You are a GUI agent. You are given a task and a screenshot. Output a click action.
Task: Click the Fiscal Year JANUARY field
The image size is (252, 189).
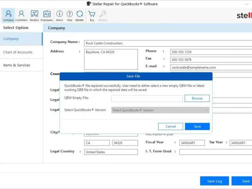coord(192,143)
